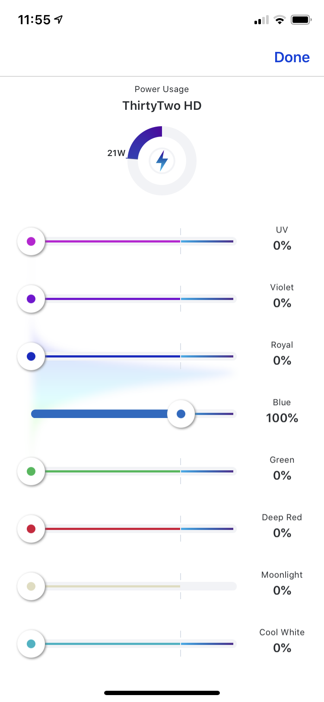Tap the Blue 100% value label
324x702 pixels.
[282, 418]
